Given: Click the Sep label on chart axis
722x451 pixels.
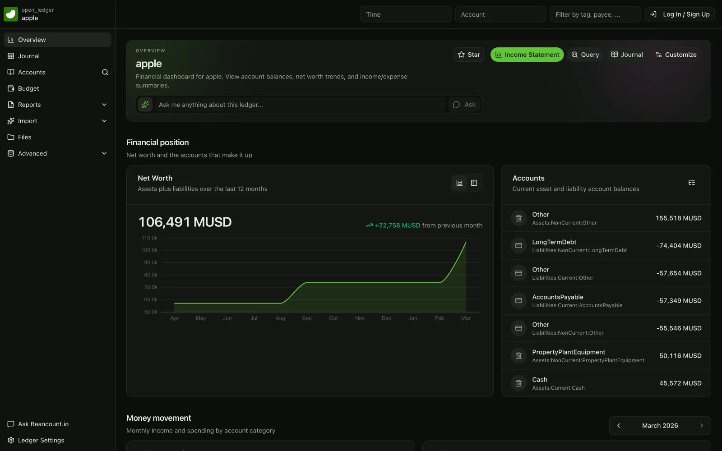Looking at the screenshot, I should 307,318.
